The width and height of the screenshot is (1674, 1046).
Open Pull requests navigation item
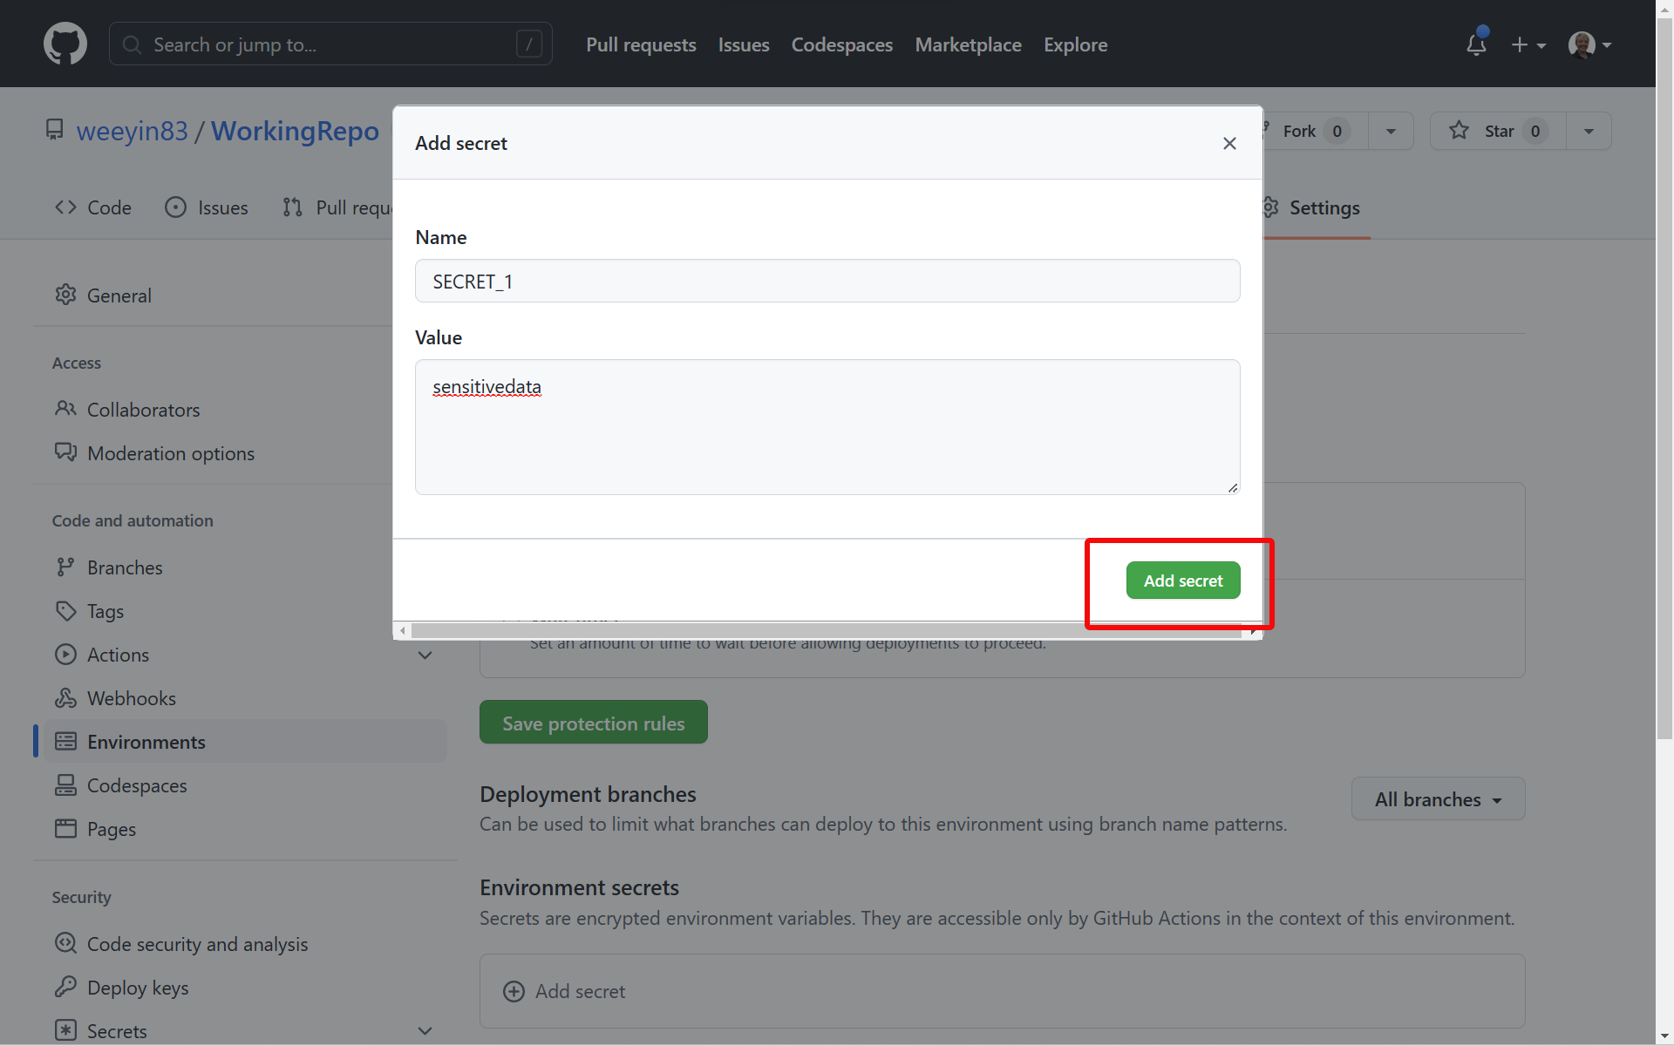point(640,44)
